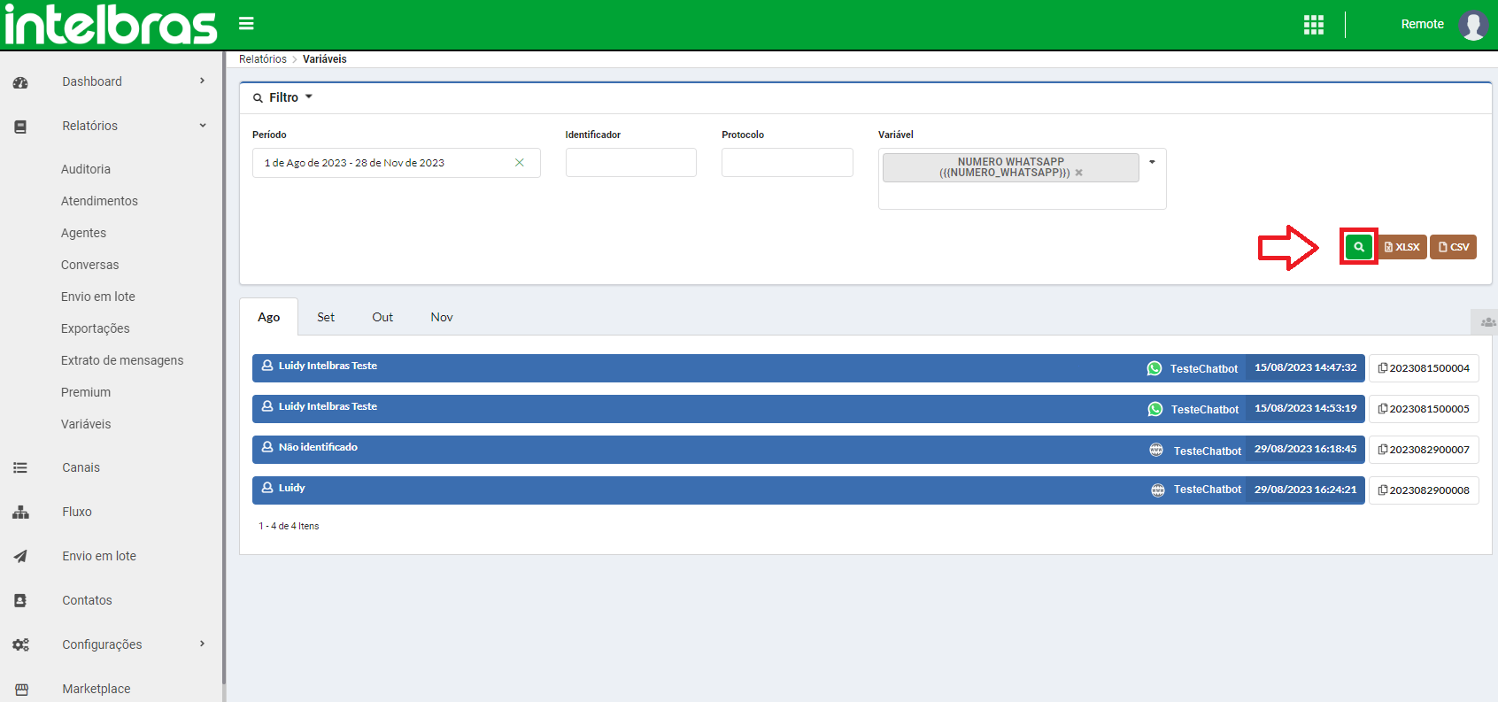Screen dimensions: 1498x702
Task: Switch to the Set tab
Action: (x=326, y=317)
